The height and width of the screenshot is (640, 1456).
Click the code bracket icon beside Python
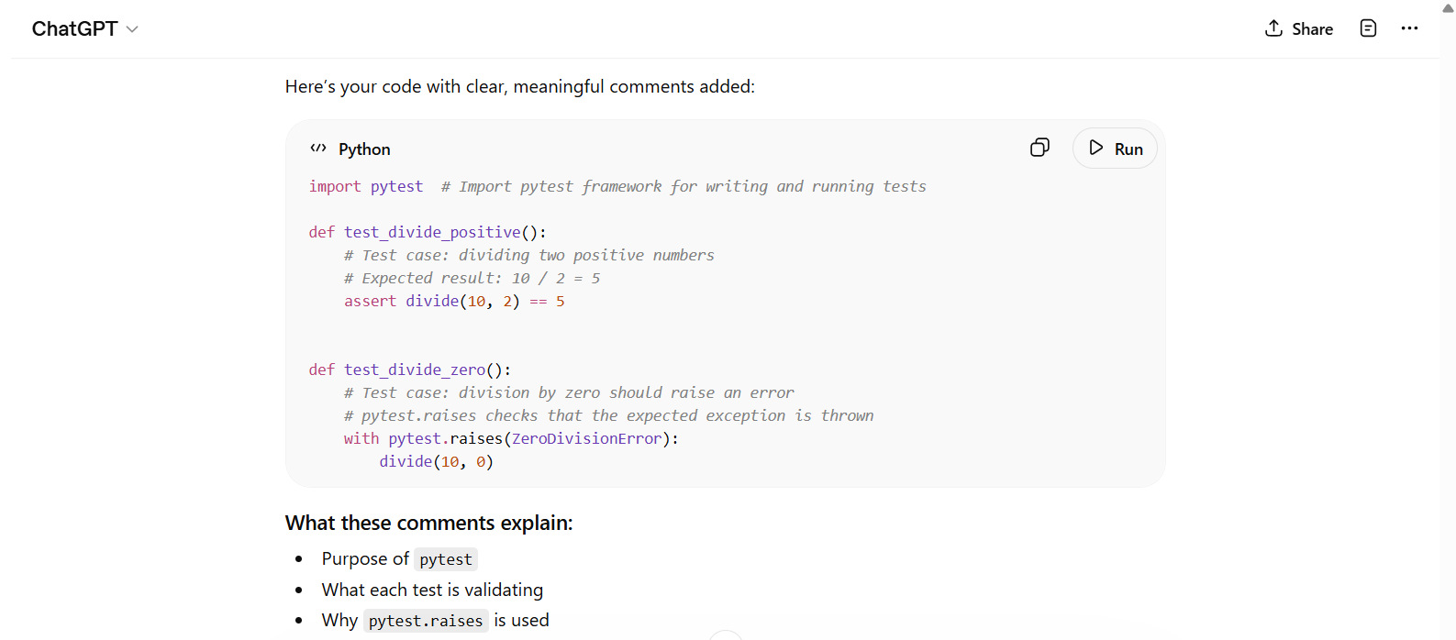point(318,149)
